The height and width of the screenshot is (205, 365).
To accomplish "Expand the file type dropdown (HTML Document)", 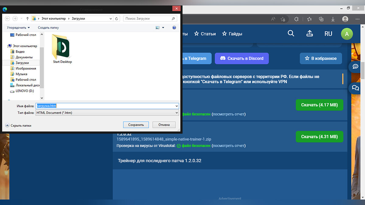I will point(177,113).
